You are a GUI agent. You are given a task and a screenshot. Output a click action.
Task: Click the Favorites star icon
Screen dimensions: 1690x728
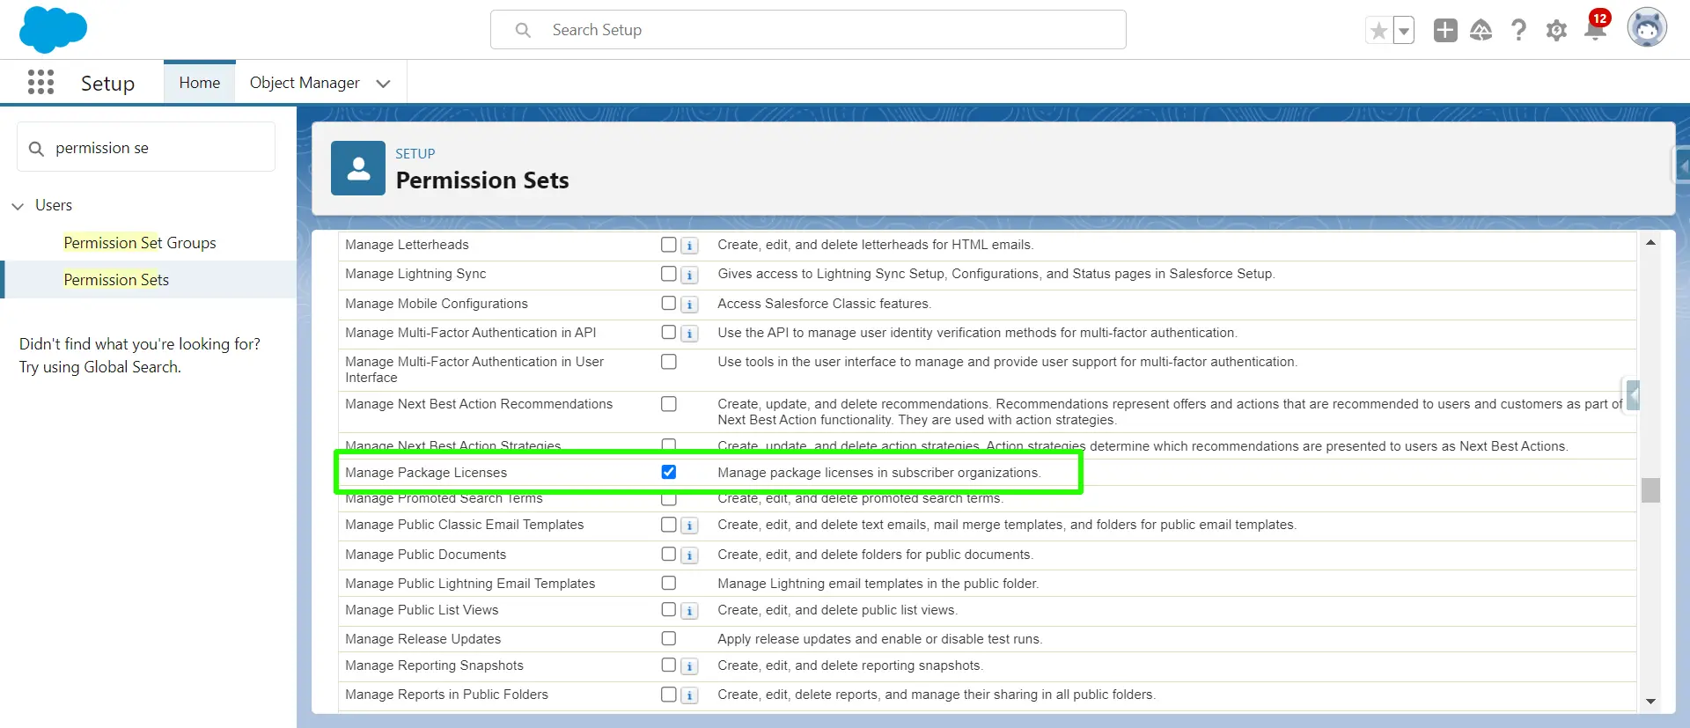[x=1378, y=31]
